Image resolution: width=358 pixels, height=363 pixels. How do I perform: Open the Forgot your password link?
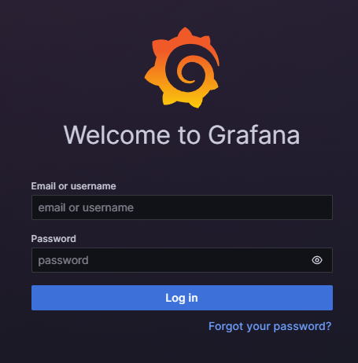[270, 326]
